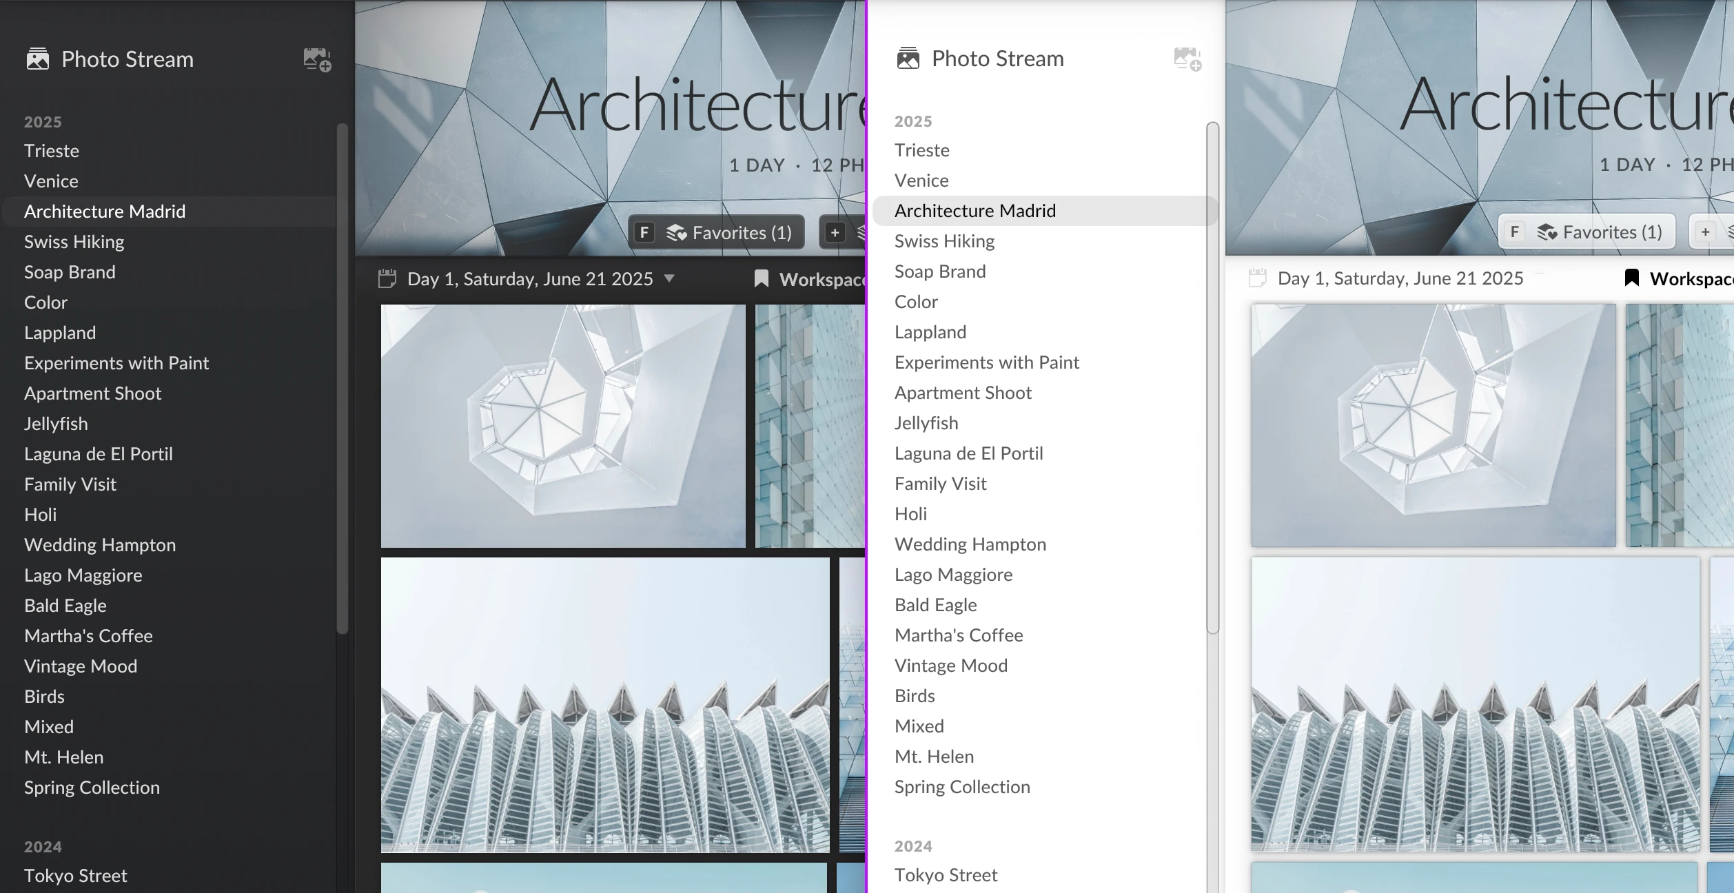Click the Photo Stream icon in the dark sidebar
1734x893 pixels.
click(x=38, y=59)
